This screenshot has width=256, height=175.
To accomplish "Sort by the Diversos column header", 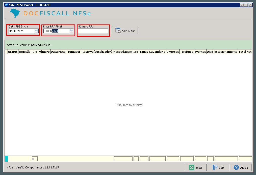I will coord(173,52).
